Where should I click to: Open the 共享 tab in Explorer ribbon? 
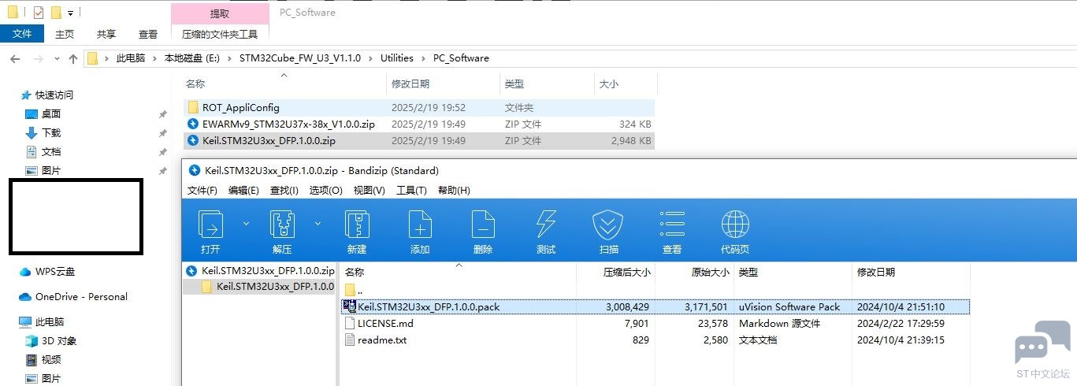click(x=106, y=34)
